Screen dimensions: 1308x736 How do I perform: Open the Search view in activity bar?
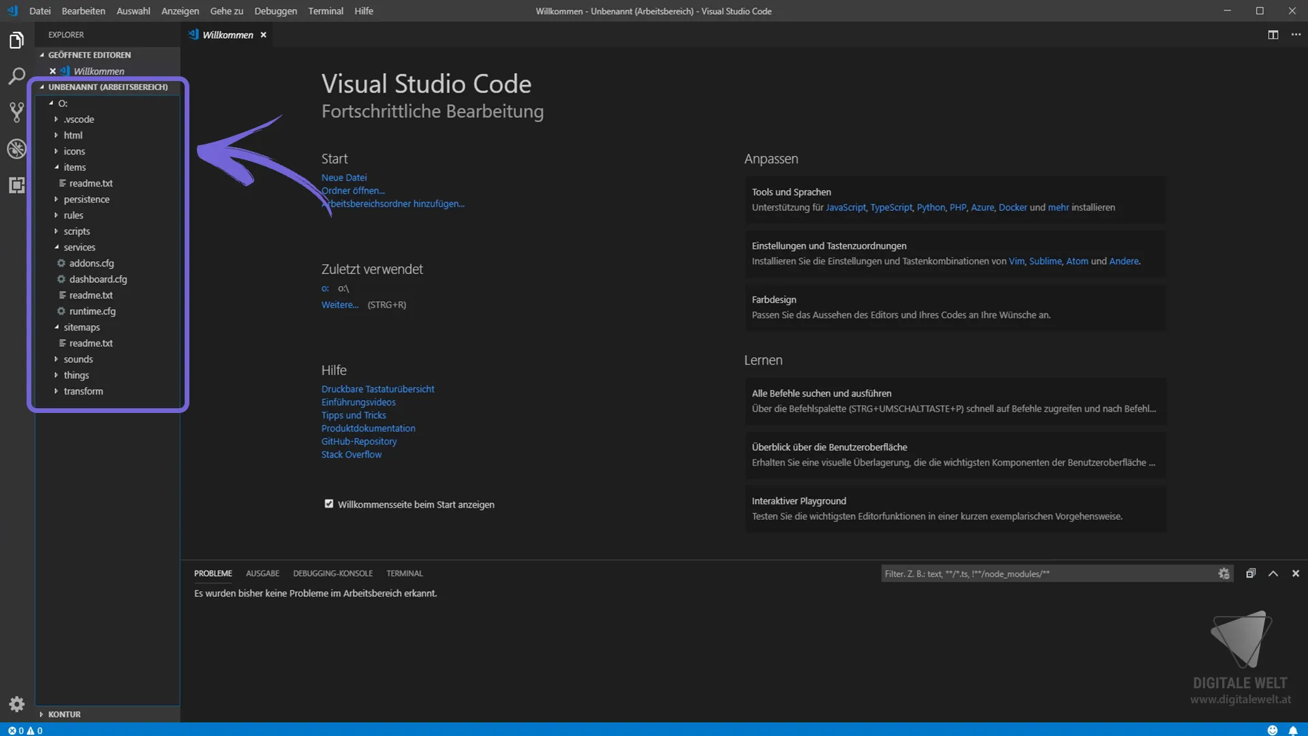tap(16, 76)
